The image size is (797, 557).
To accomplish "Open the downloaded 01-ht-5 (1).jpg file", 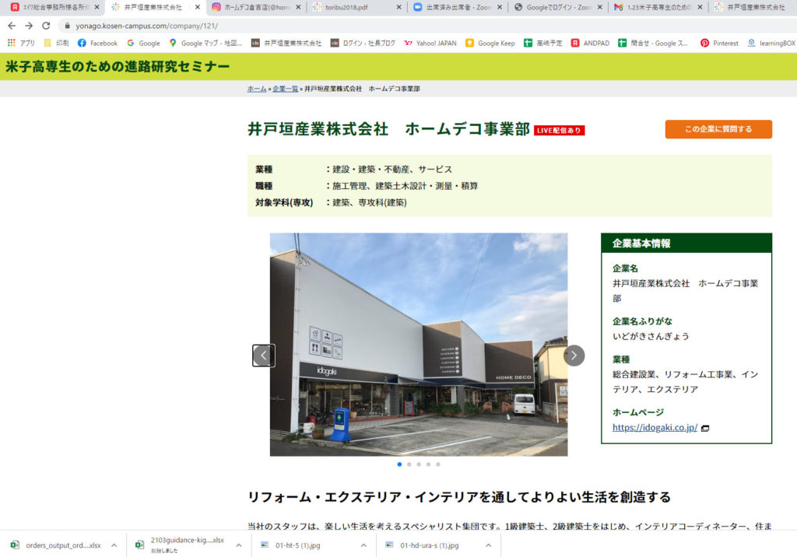I will click(x=291, y=545).
